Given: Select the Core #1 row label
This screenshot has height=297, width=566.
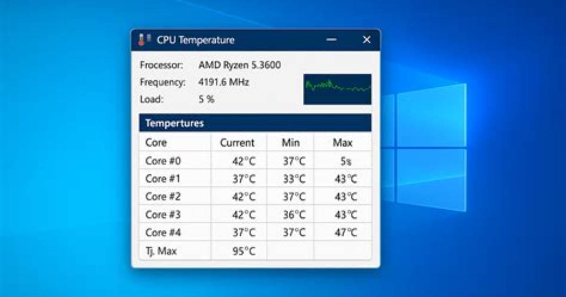Looking at the screenshot, I should [162, 179].
